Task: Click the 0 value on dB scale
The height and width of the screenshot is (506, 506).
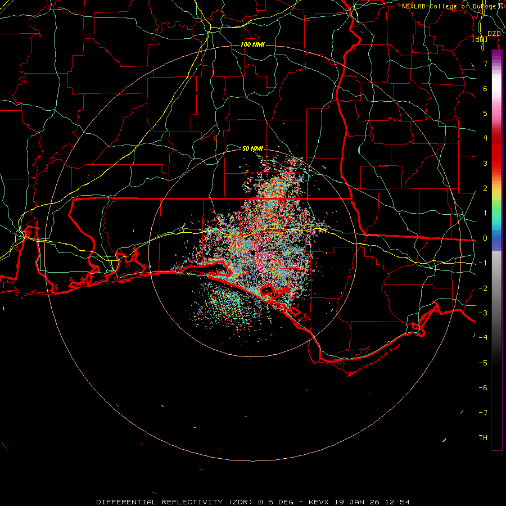Action: tap(485, 238)
